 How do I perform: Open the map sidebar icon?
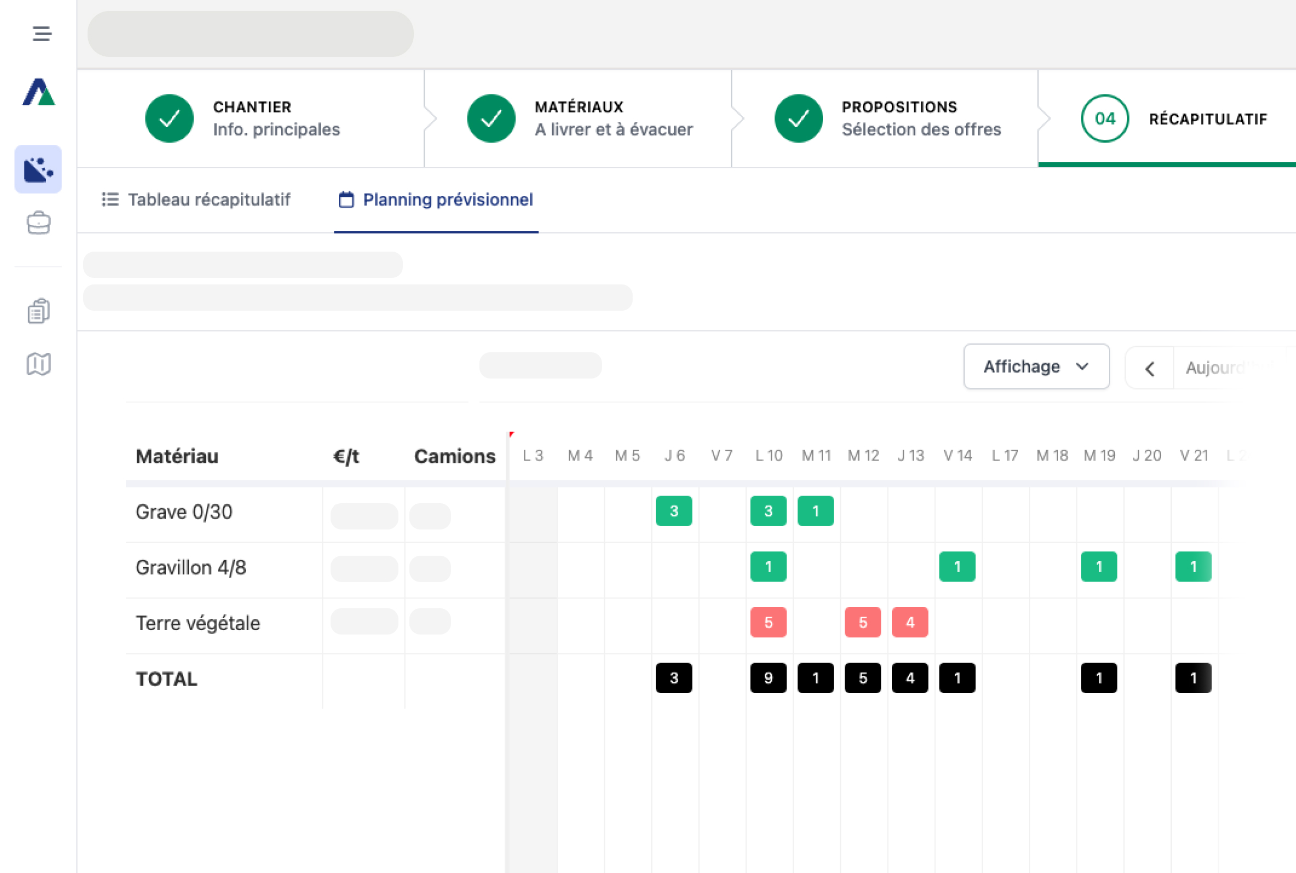(38, 364)
